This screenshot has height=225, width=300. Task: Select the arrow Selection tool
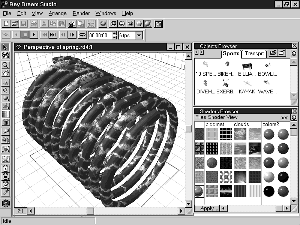click(x=6, y=47)
